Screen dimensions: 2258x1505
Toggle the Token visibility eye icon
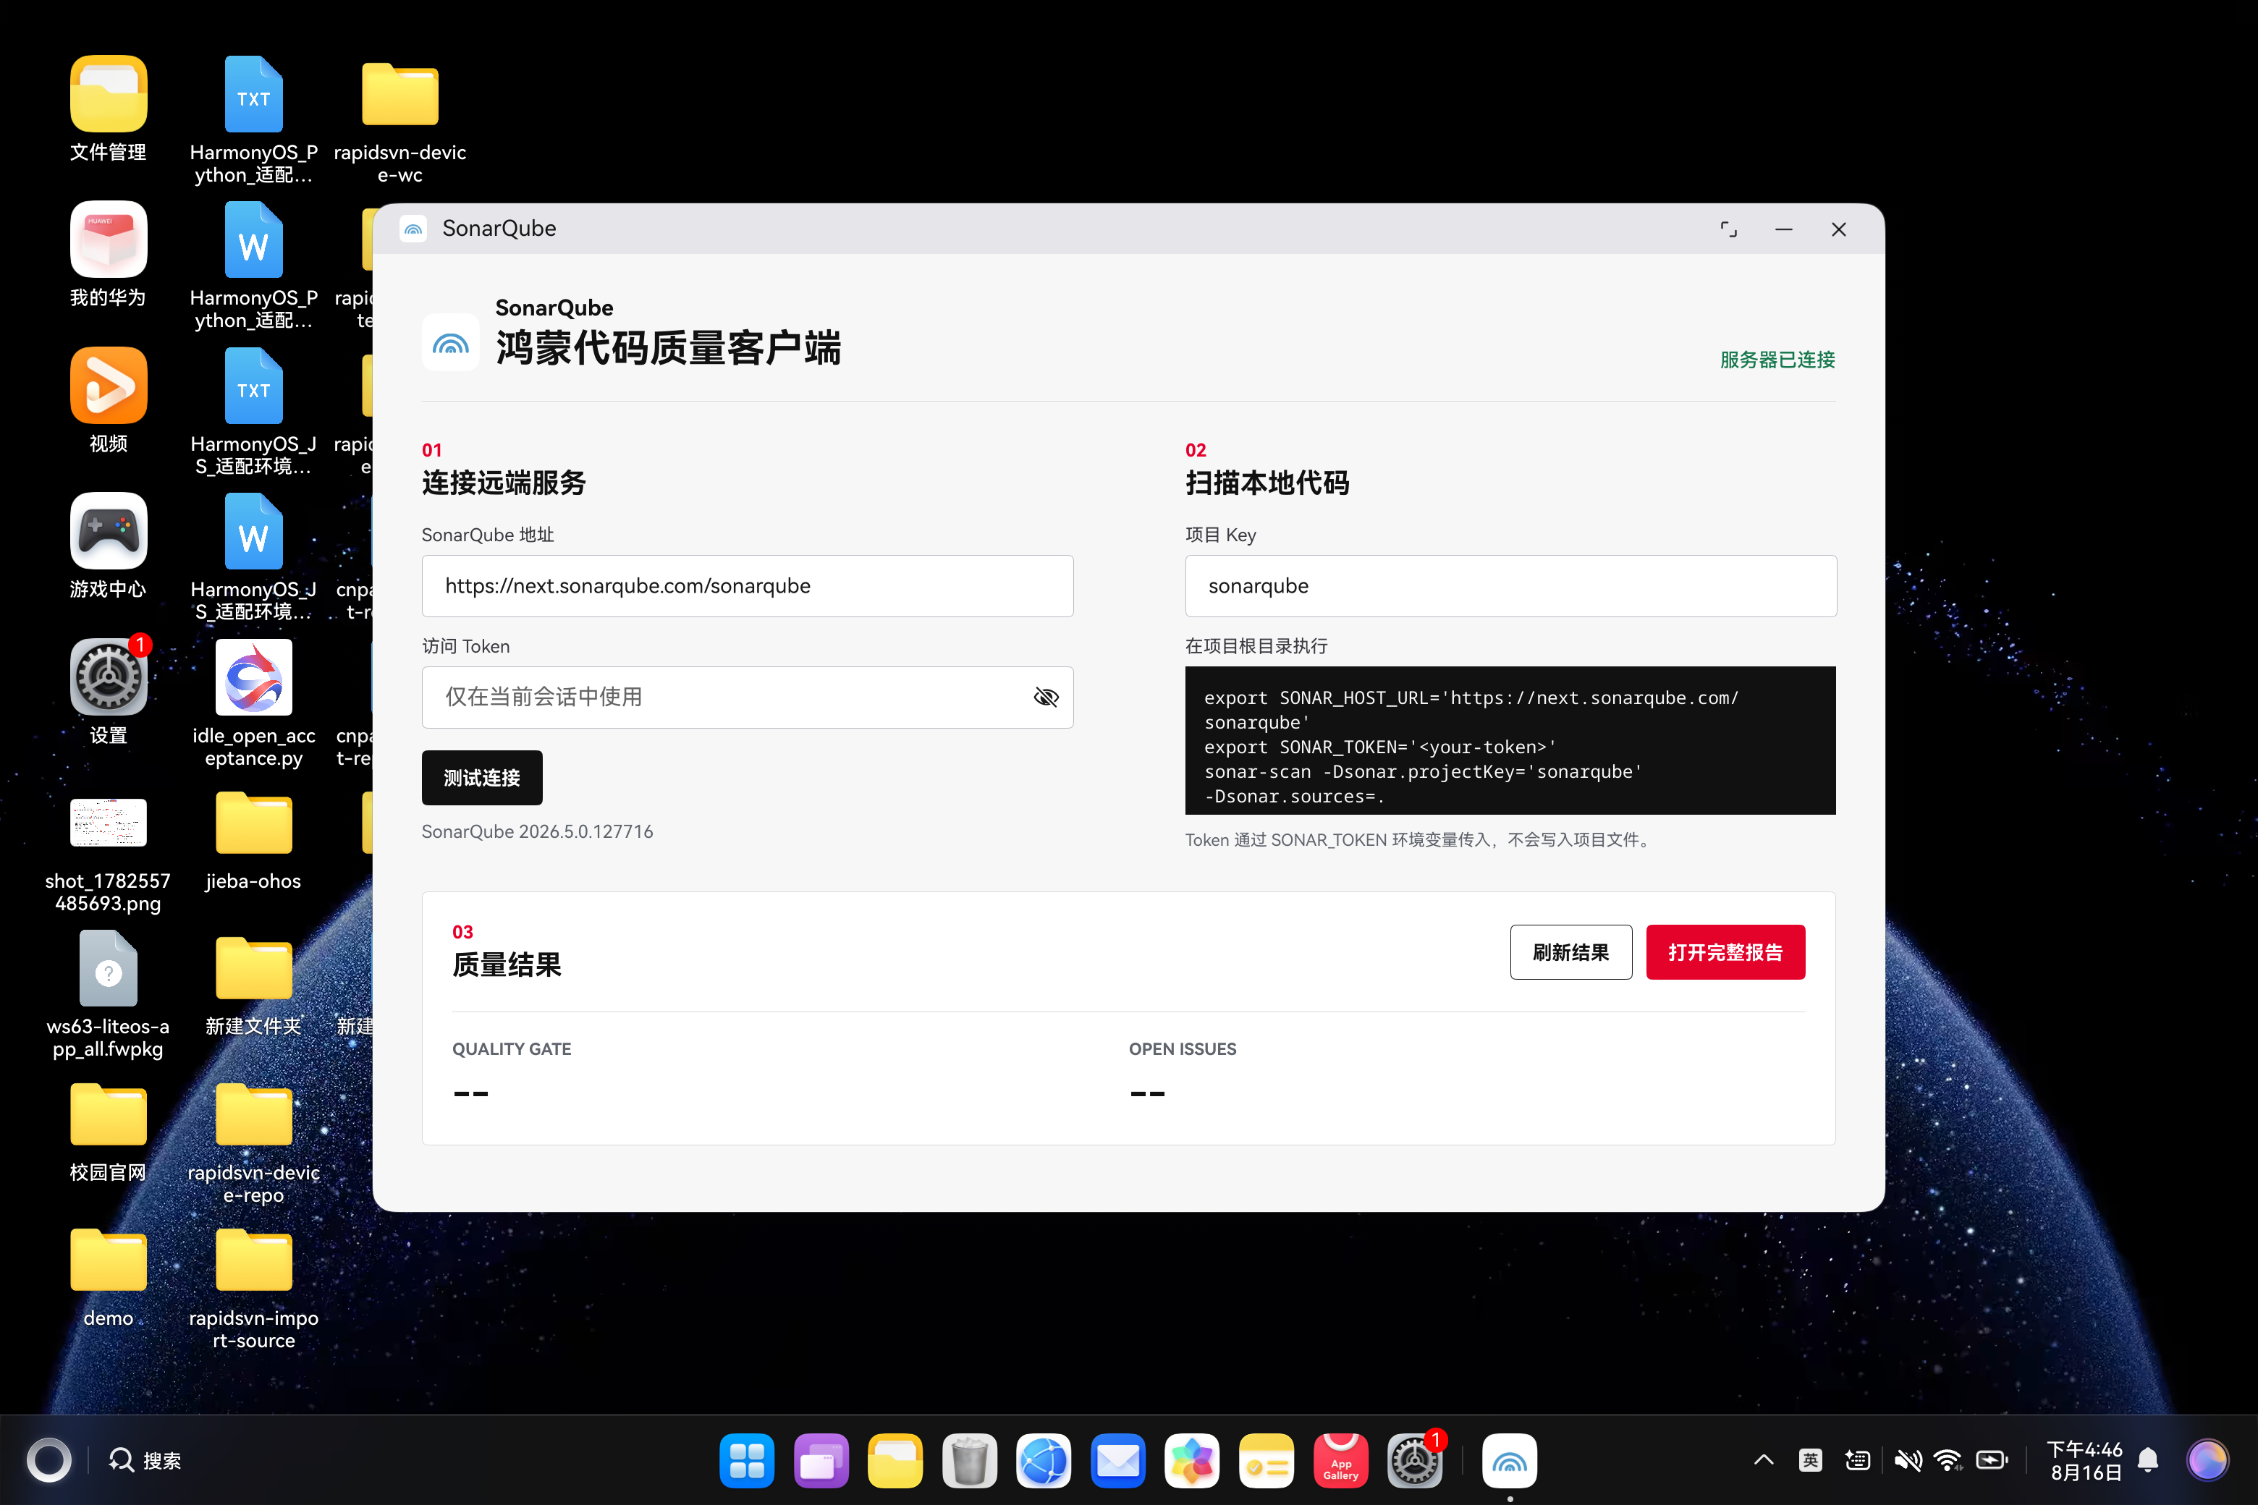(x=1046, y=697)
